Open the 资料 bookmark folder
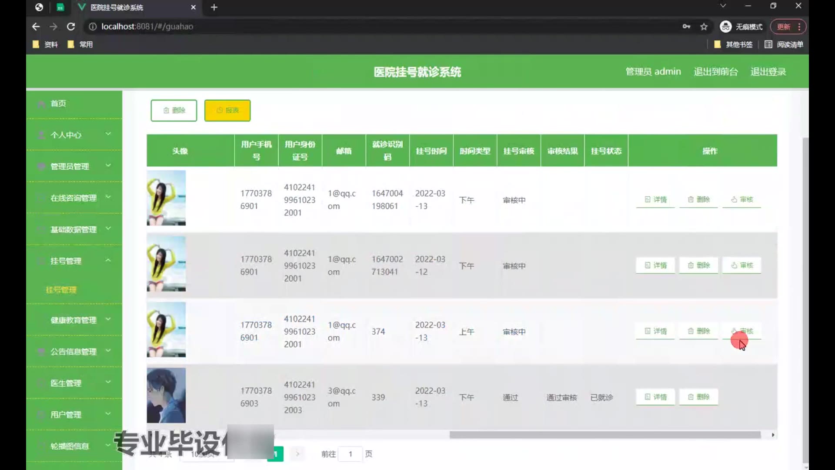Viewport: 835px width, 470px height. (x=45, y=44)
